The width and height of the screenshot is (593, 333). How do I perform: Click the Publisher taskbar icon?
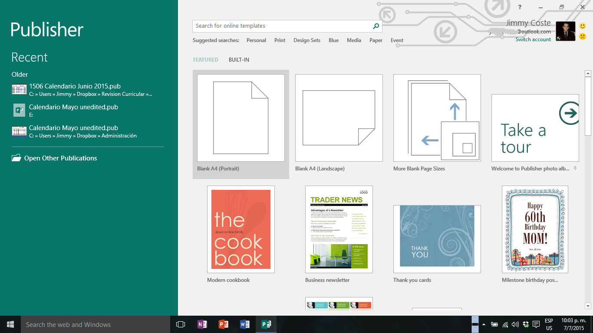click(x=266, y=324)
